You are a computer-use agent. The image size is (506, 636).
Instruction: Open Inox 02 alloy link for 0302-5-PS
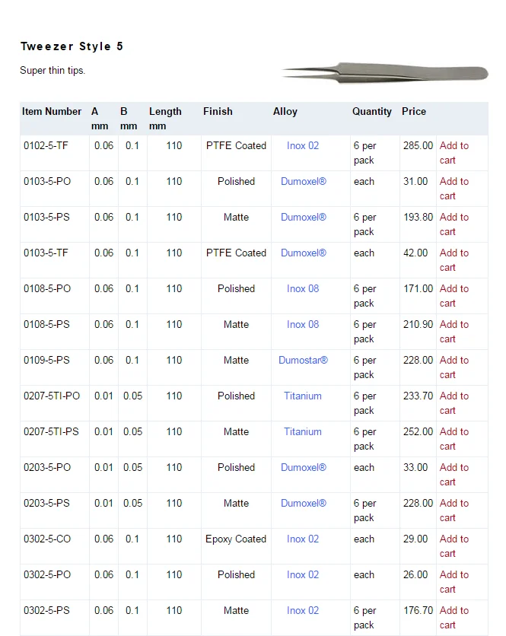[303, 611]
